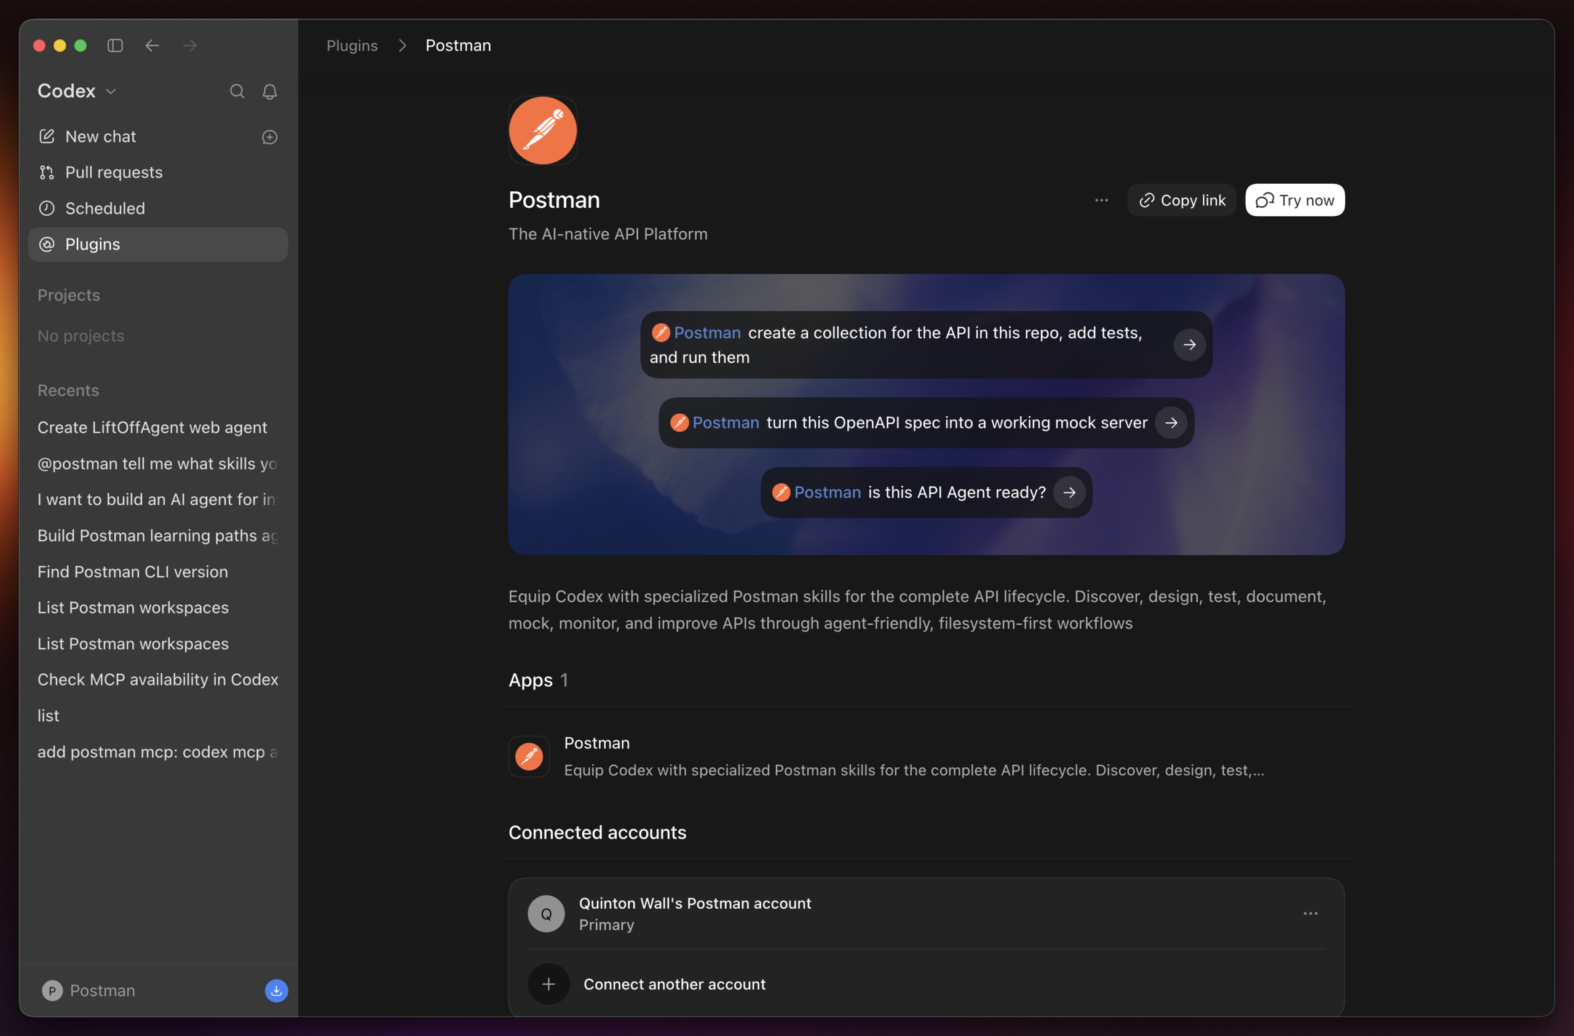This screenshot has height=1036, width=1574.
Task: Open Scheduled section
Action: point(159,209)
